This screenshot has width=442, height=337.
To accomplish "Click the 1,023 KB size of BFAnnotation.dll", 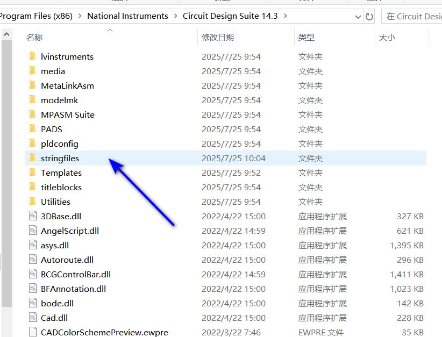I will point(407,289).
